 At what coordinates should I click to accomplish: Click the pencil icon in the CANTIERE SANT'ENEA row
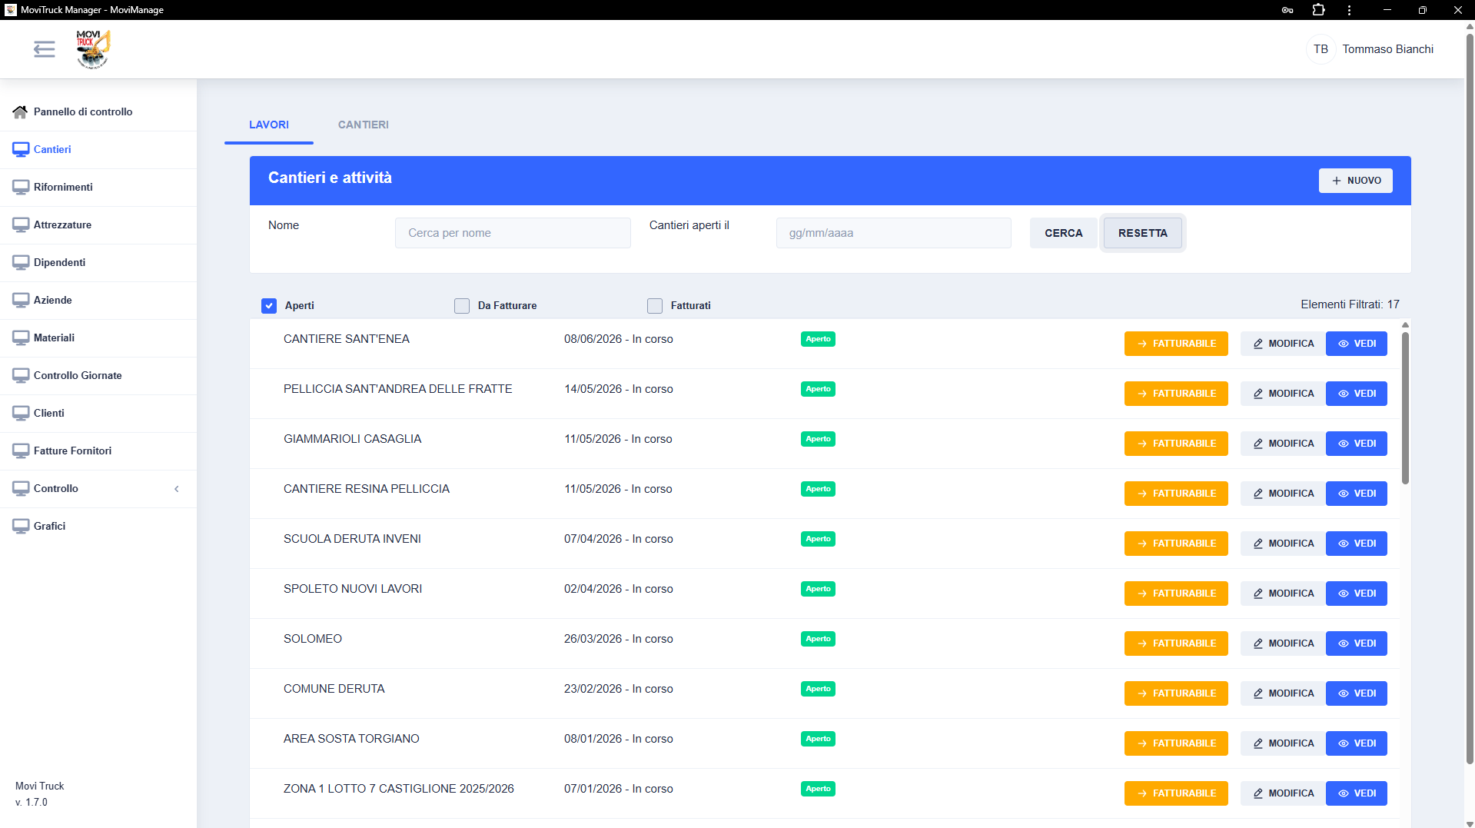[1258, 344]
